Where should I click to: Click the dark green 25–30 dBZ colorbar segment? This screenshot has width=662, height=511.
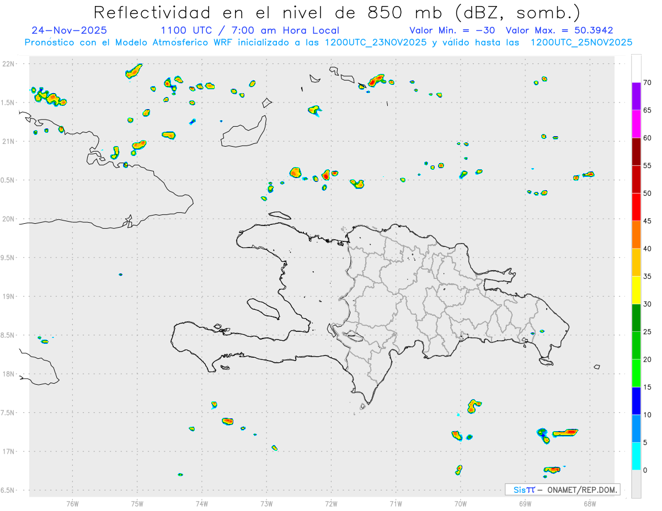tap(636, 318)
